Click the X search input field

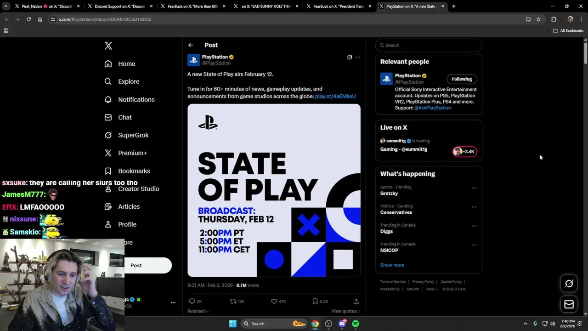coord(429,45)
